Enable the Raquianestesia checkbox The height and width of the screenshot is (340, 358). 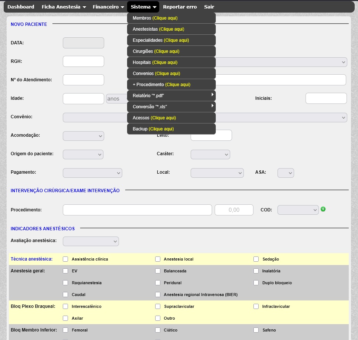coord(65,283)
